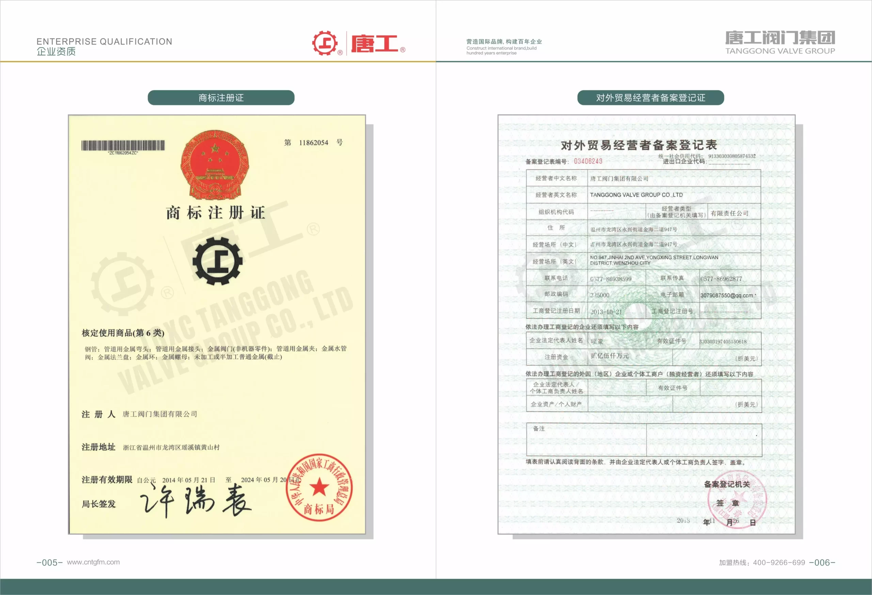The image size is (872, 595).
Task: Switch to the 对外贸易经营者备案登记证 section banner
Action: click(x=650, y=98)
